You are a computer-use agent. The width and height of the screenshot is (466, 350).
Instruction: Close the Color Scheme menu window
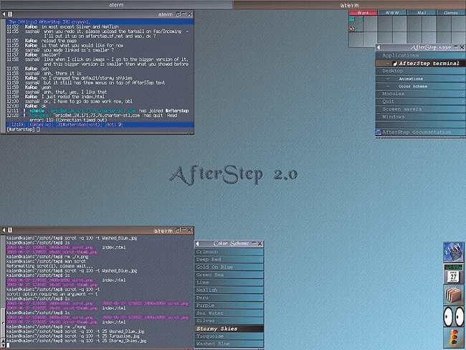[x=260, y=244]
